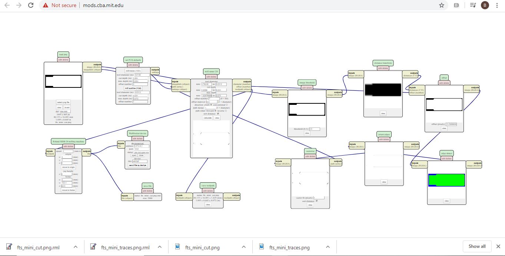Open the media control icon in toolbar
The height and width of the screenshot is (256, 505).
click(473, 5)
